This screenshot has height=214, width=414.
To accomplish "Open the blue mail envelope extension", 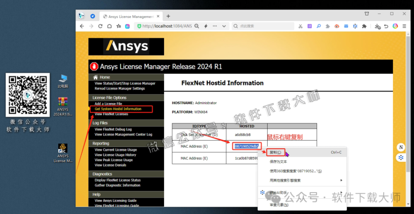I will 346,26.
